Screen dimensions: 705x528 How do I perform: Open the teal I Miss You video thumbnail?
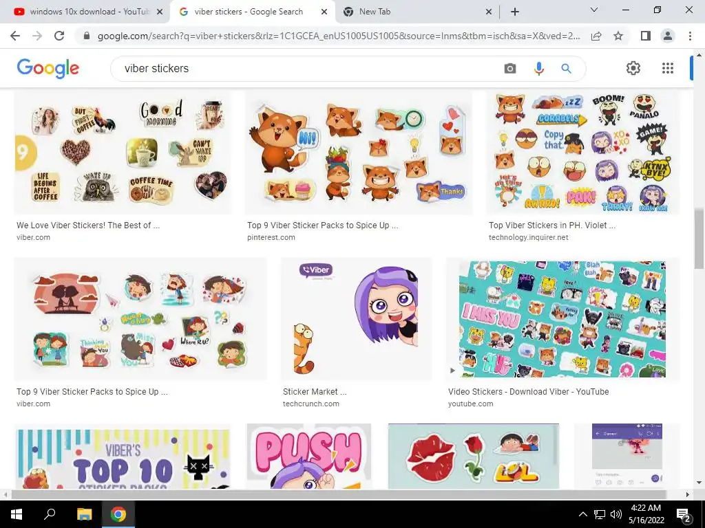(x=562, y=319)
